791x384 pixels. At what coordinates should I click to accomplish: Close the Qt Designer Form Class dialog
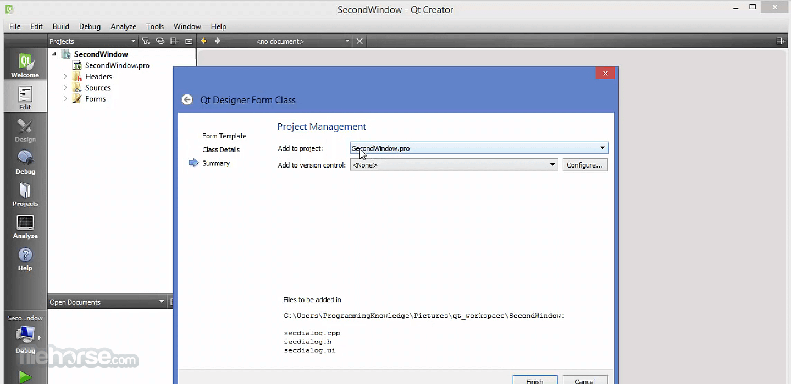coord(605,73)
